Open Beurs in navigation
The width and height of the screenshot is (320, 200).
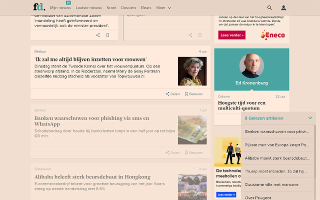coord(146,8)
